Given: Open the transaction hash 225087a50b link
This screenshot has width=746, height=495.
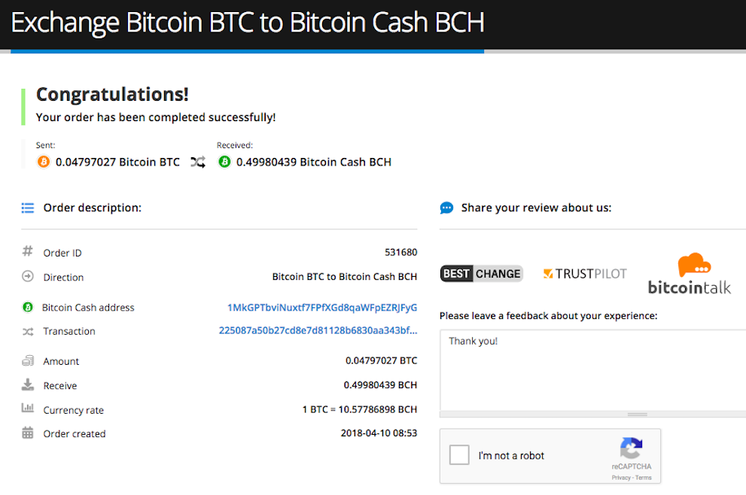Looking at the screenshot, I should tap(318, 330).
